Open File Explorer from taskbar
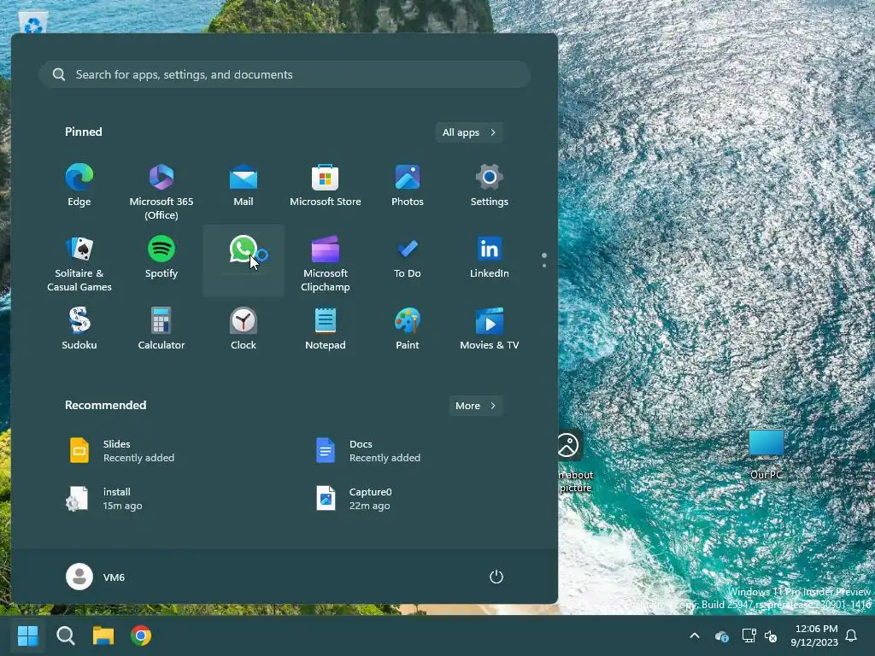Image resolution: width=875 pixels, height=656 pixels. tap(103, 635)
